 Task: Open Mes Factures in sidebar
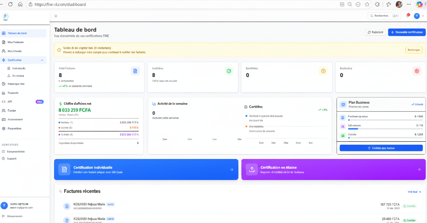point(15,42)
